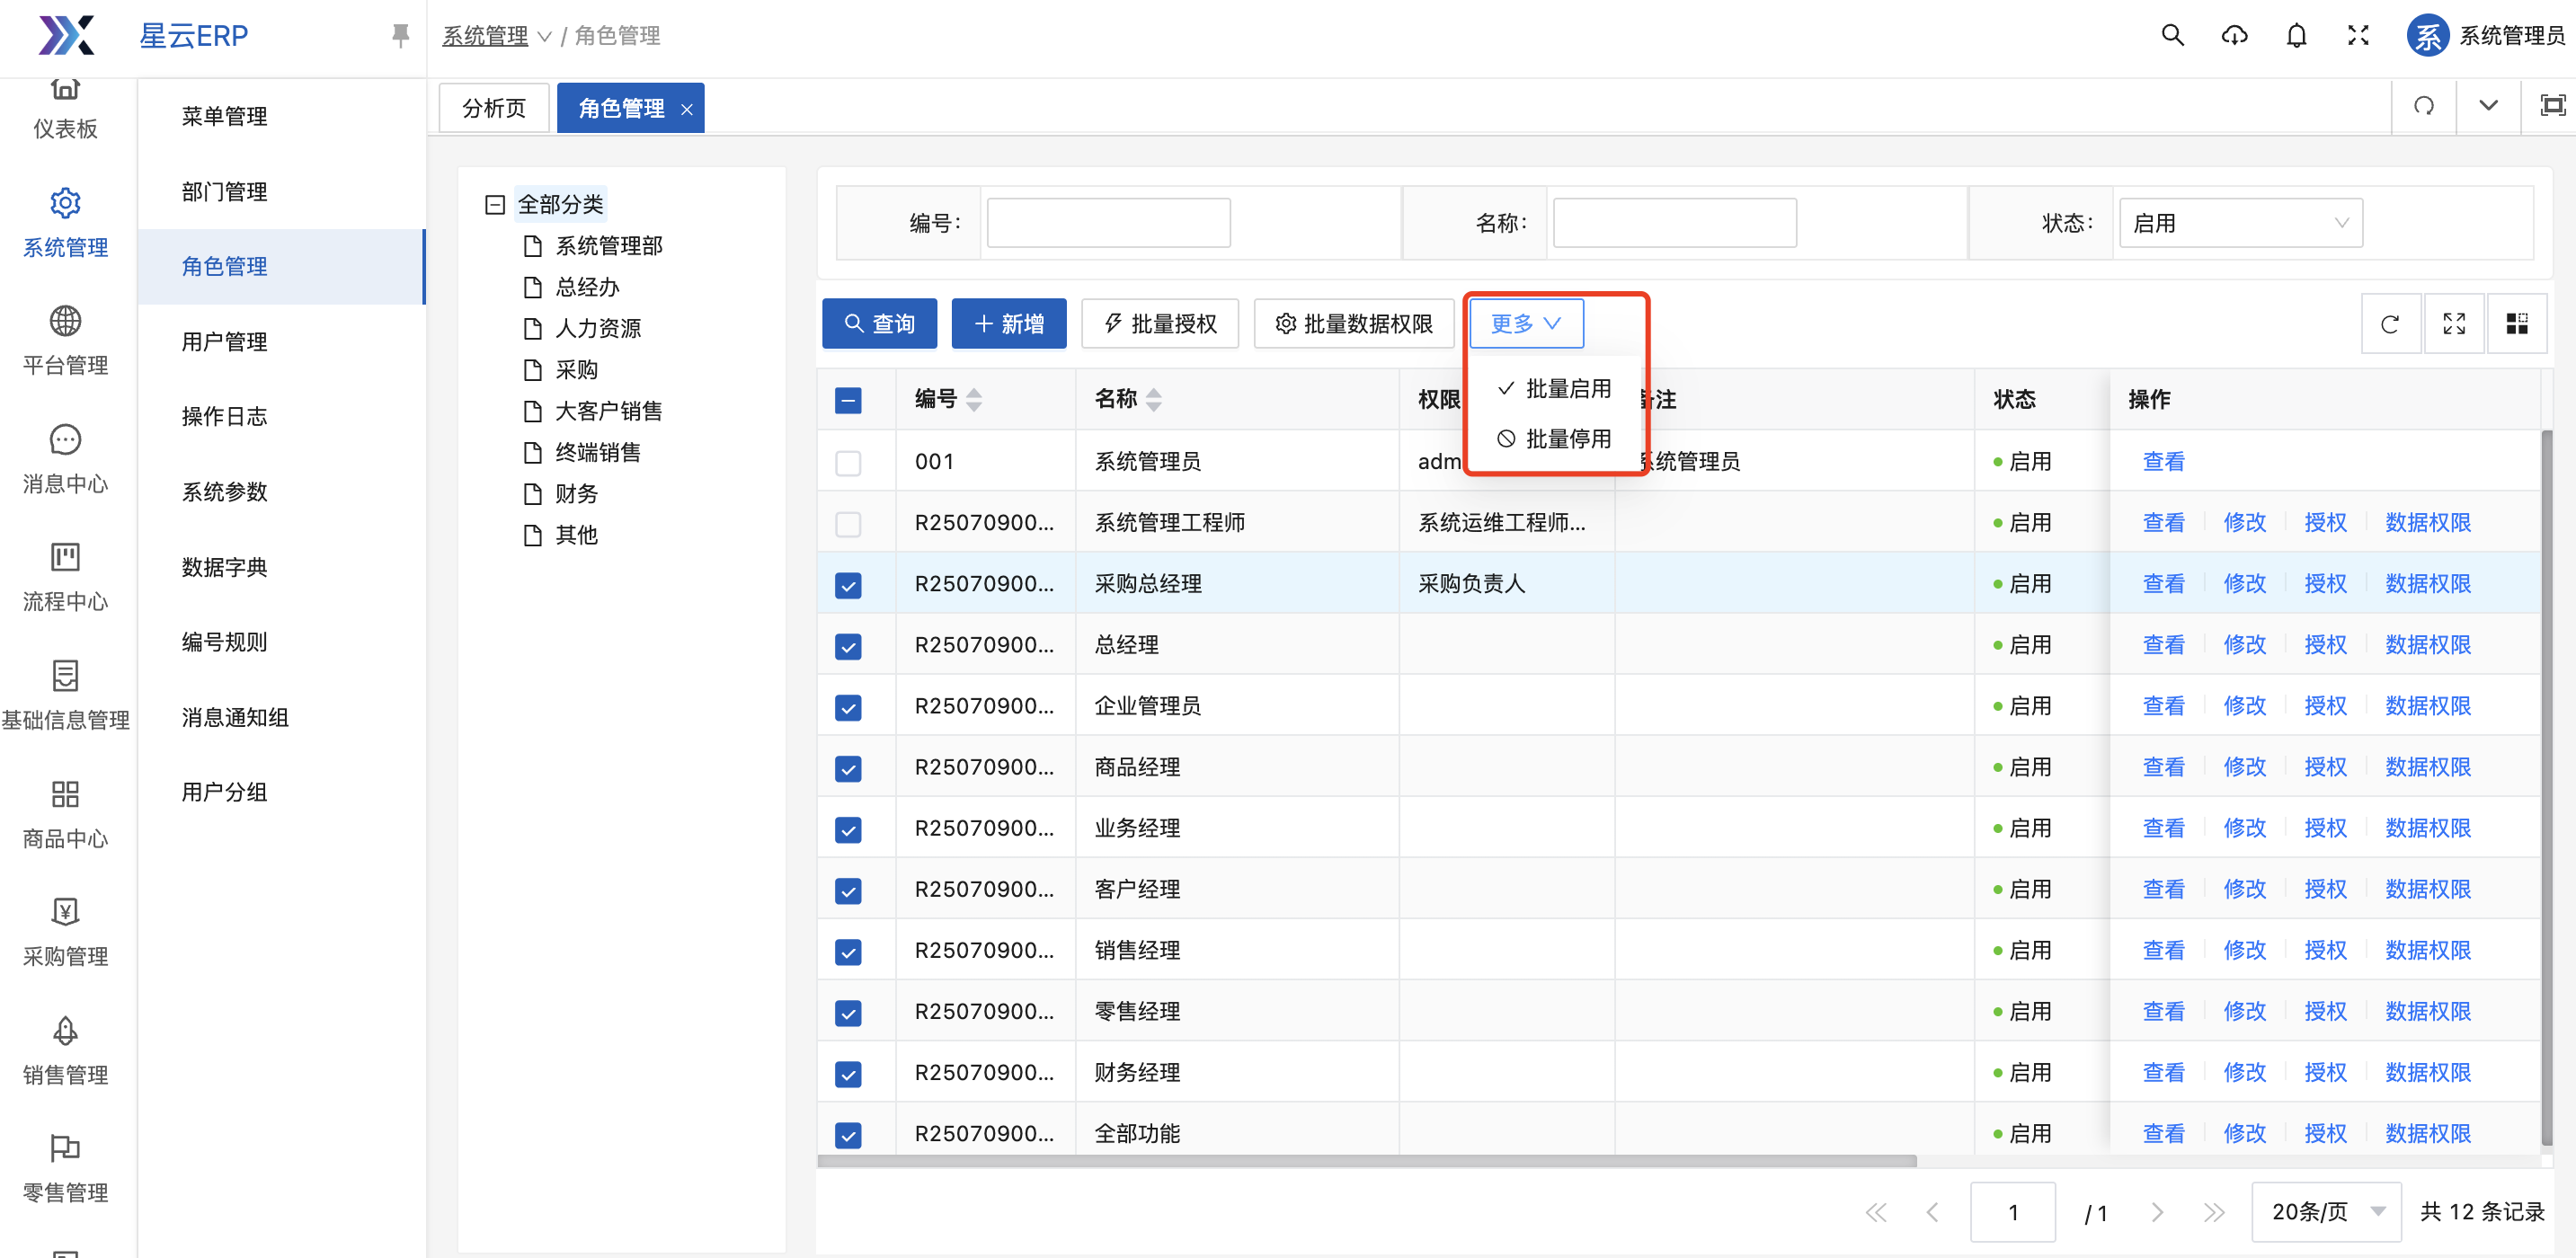Click into the 编号 input field
This screenshot has width=2576, height=1258.
pyautogui.click(x=1108, y=223)
